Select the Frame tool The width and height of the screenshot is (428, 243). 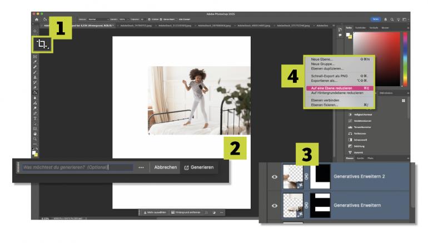coord(35,57)
